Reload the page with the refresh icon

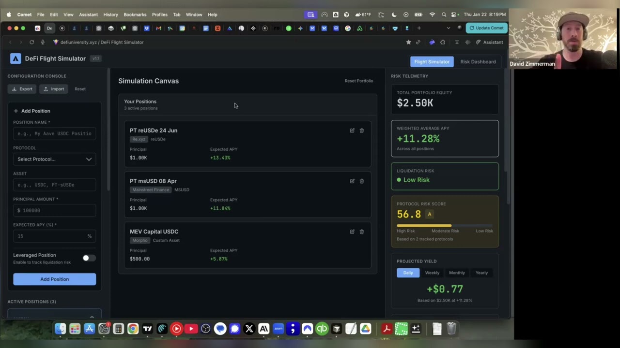31,42
